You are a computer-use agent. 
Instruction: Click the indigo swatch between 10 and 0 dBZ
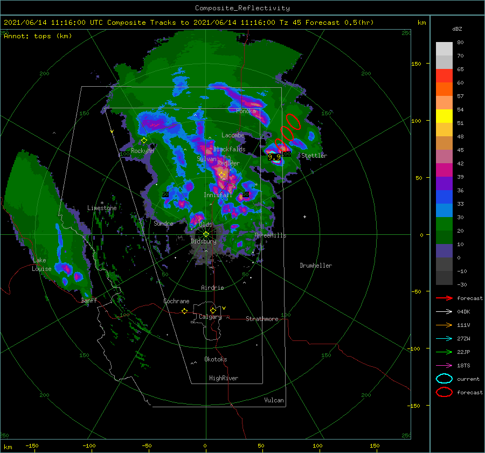pos(444,251)
